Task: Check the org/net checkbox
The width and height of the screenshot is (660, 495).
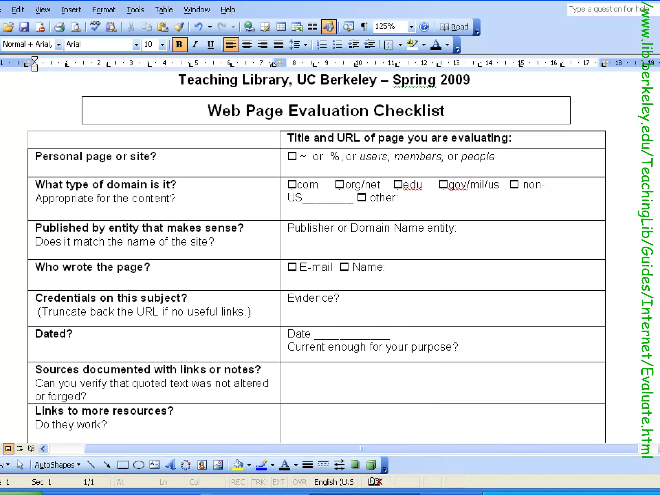Action: tap(339, 184)
